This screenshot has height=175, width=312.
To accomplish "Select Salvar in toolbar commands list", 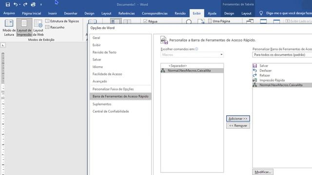I will click(x=282, y=66).
